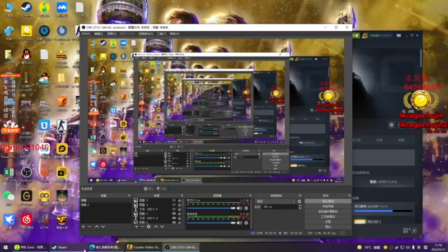The height and width of the screenshot is (252, 448).
Task: Open OBS 编辑(E) menu
Action: pyautogui.click(x=99, y=34)
